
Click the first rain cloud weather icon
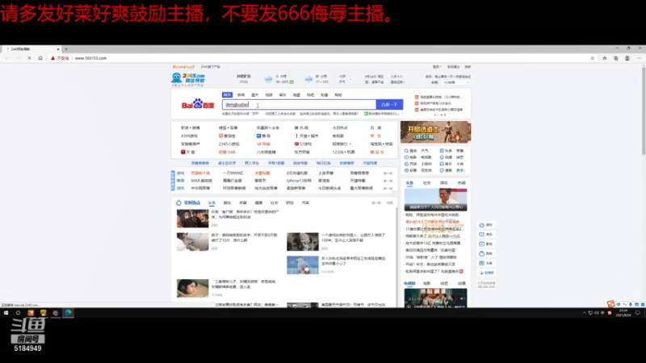click(269, 79)
